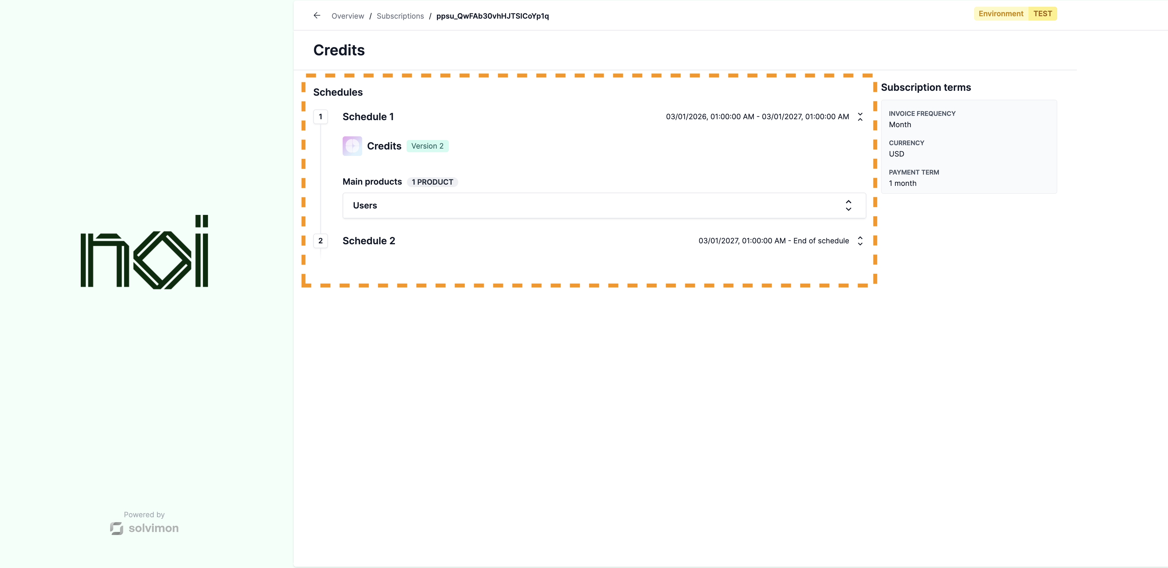Expand the Users product row
1168x568 pixels.
click(848, 206)
